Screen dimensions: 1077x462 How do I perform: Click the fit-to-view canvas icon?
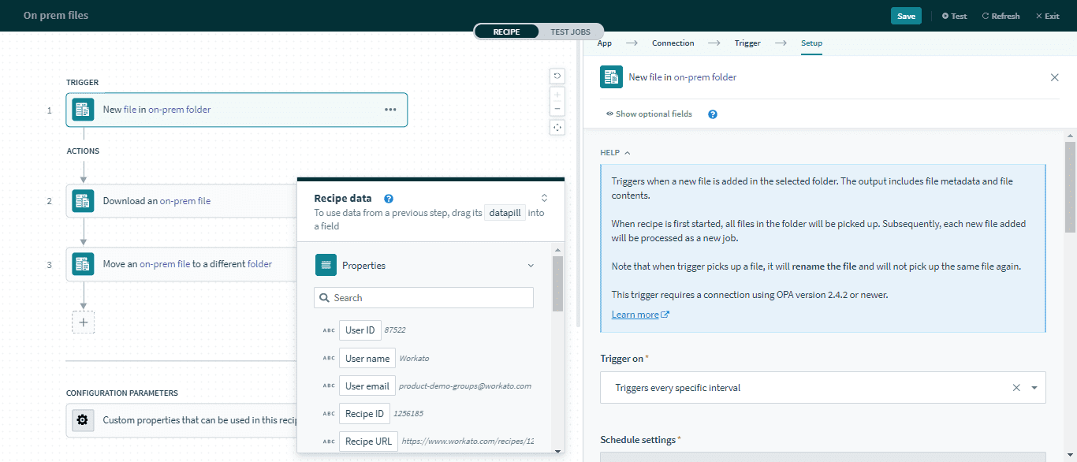pyautogui.click(x=557, y=127)
